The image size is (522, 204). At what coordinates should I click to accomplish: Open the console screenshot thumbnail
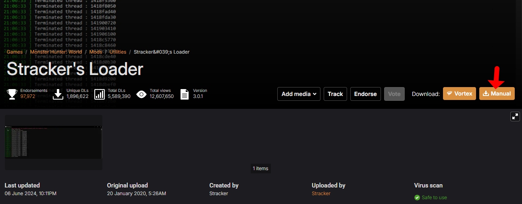pyautogui.click(x=53, y=142)
